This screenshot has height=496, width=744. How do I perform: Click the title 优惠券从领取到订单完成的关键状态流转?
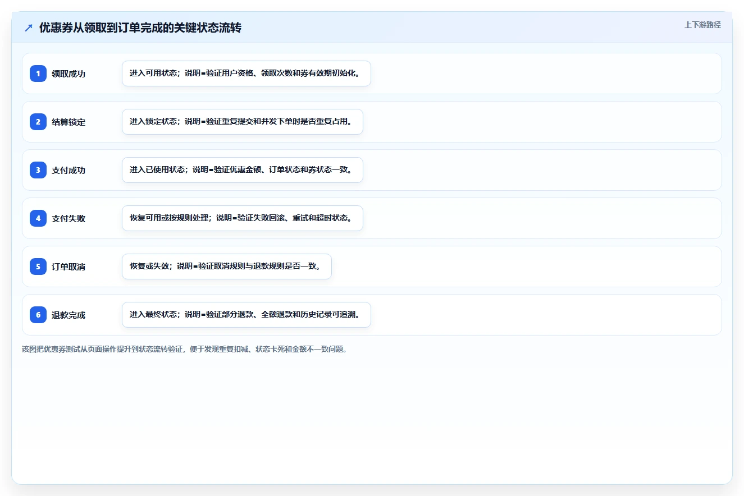coord(140,27)
